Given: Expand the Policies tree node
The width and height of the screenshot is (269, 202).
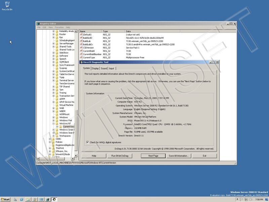Looking at the screenshot, I should [50, 142].
